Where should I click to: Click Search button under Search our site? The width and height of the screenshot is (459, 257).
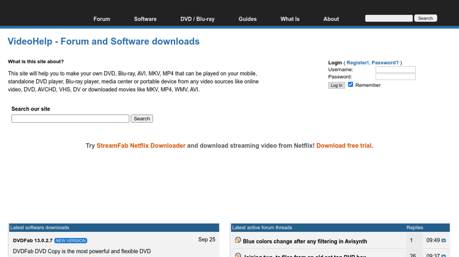(142, 118)
